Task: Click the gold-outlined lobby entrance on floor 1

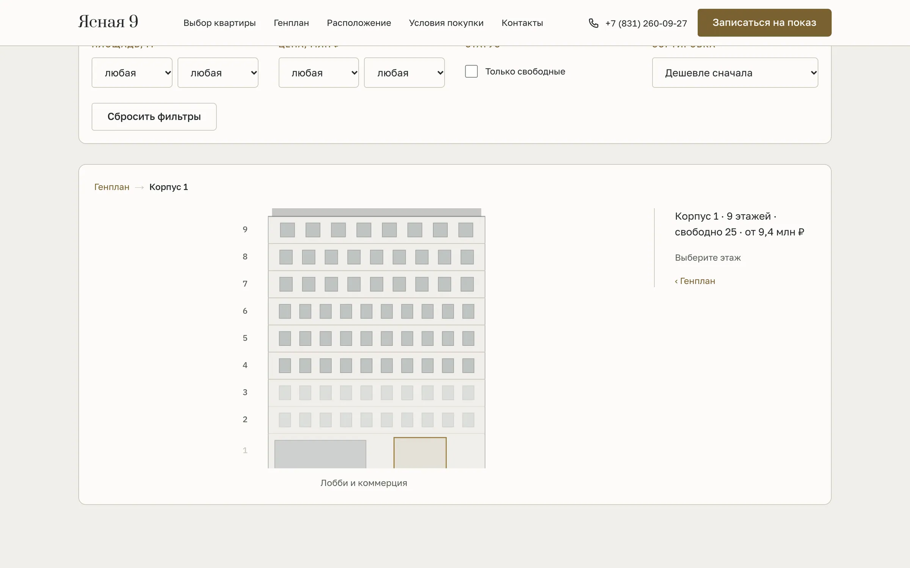Action: [420, 453]
